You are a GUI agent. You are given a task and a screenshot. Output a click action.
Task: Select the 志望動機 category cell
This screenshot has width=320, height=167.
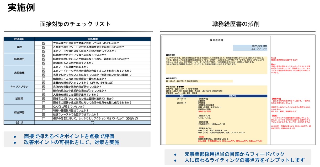point(19,73)
